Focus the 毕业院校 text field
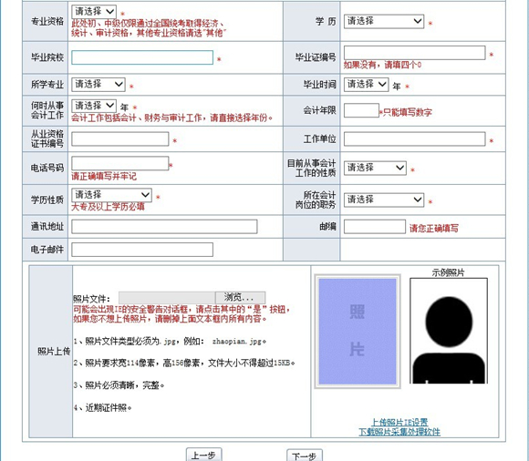 [142, 57]
